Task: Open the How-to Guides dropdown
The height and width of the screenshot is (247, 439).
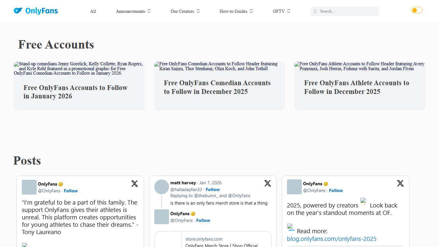Action: [236, 11]
